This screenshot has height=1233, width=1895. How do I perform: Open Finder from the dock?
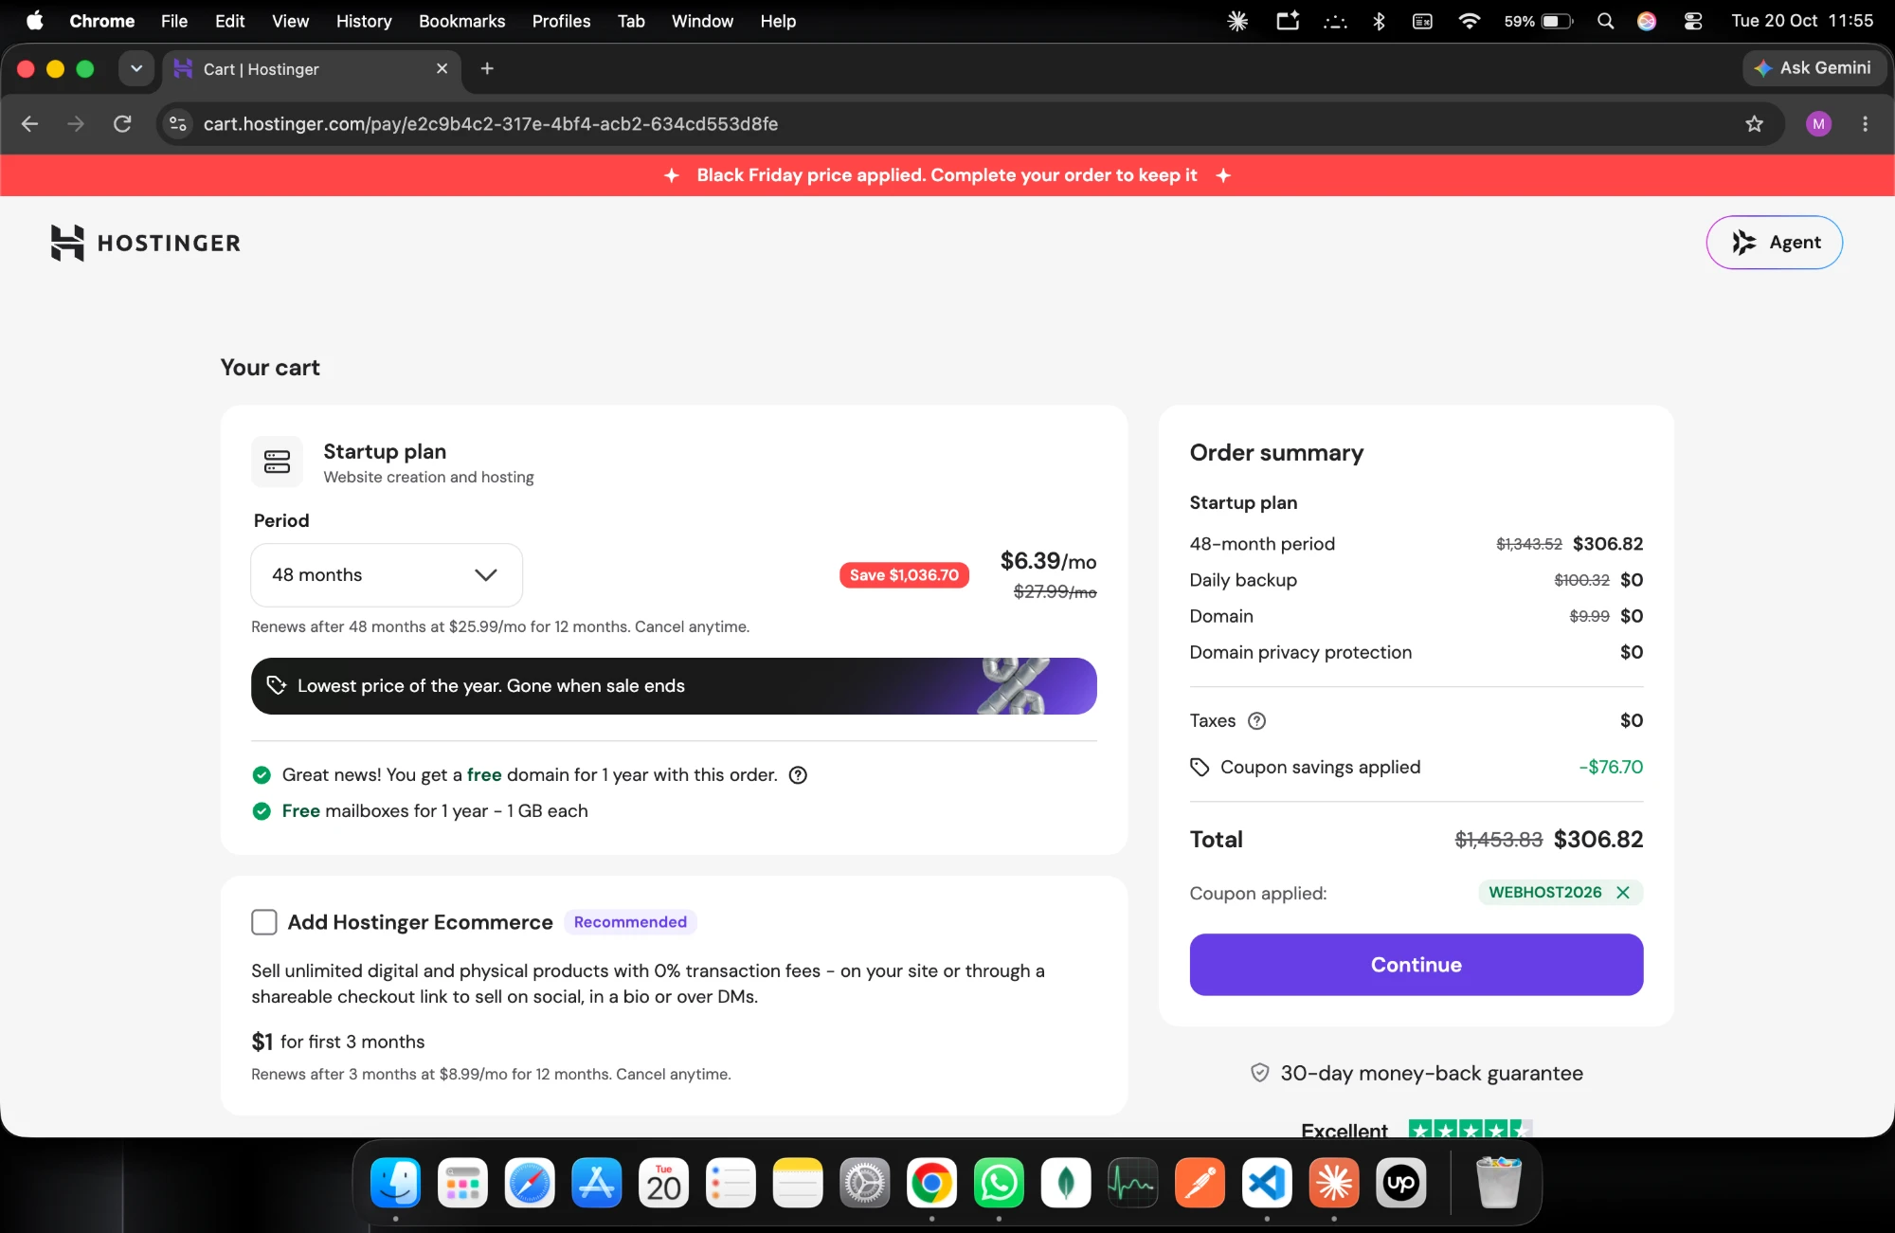coord(395,1183)
